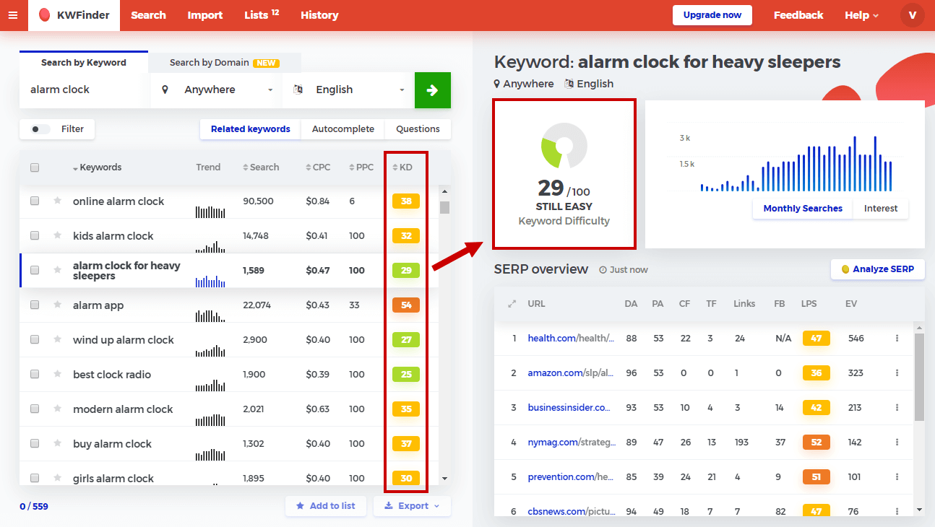Viewport: 935px width, 527px height.
Task: Toggle the Filter switch
Action: (x=40, y=129)
